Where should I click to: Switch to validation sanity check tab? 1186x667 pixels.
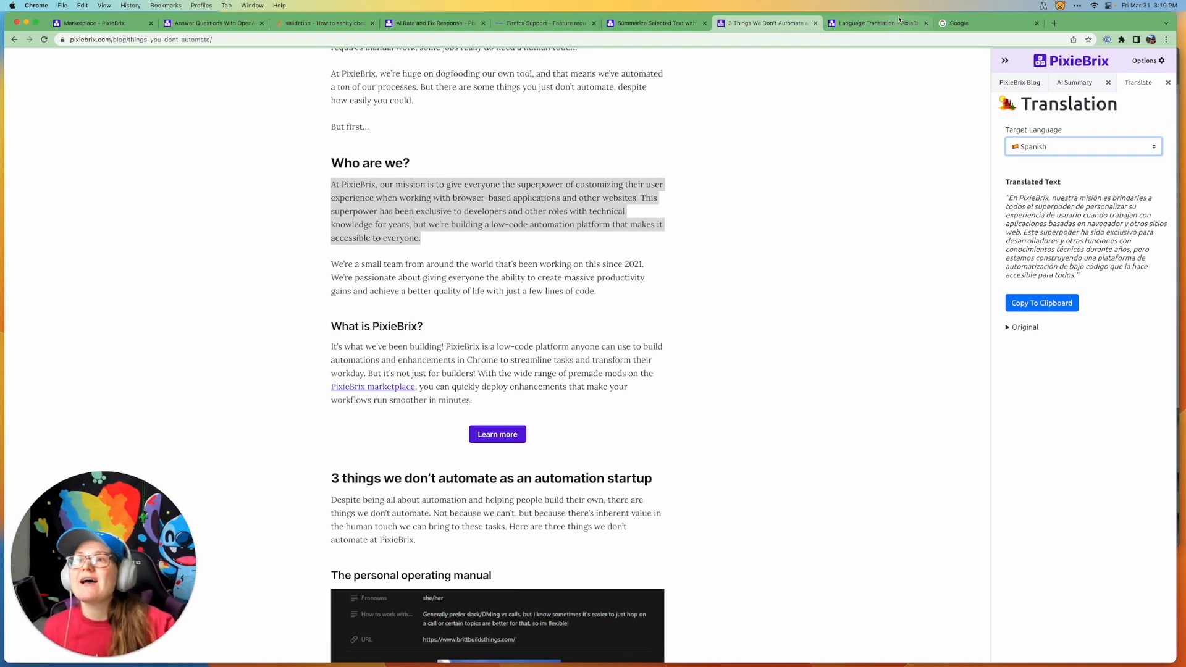click(x=324, y=23)
